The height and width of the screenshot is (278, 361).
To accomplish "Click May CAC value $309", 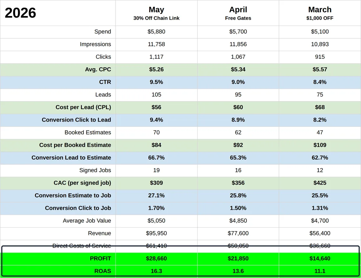I will (156, 183).
